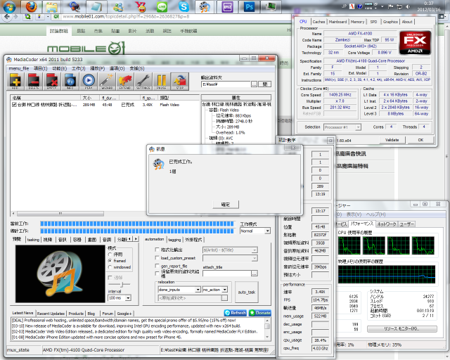
Task: Switch to the Recent Updates news tab
Action: [51, 314]
